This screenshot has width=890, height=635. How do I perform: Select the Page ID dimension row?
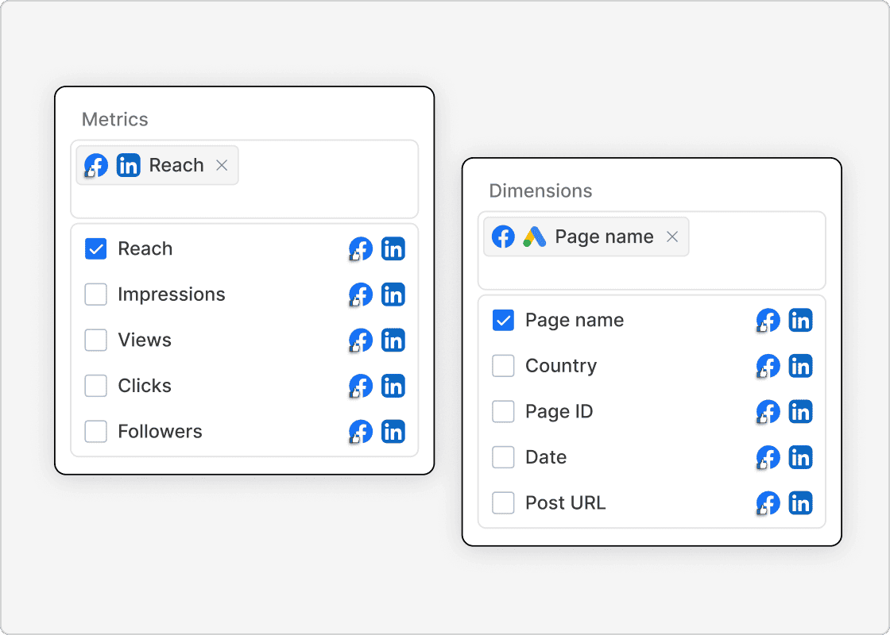(559, 411)
